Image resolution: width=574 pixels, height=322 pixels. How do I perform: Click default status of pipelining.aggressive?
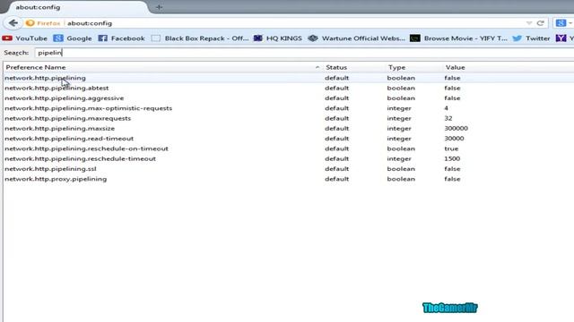click(336, 98)
